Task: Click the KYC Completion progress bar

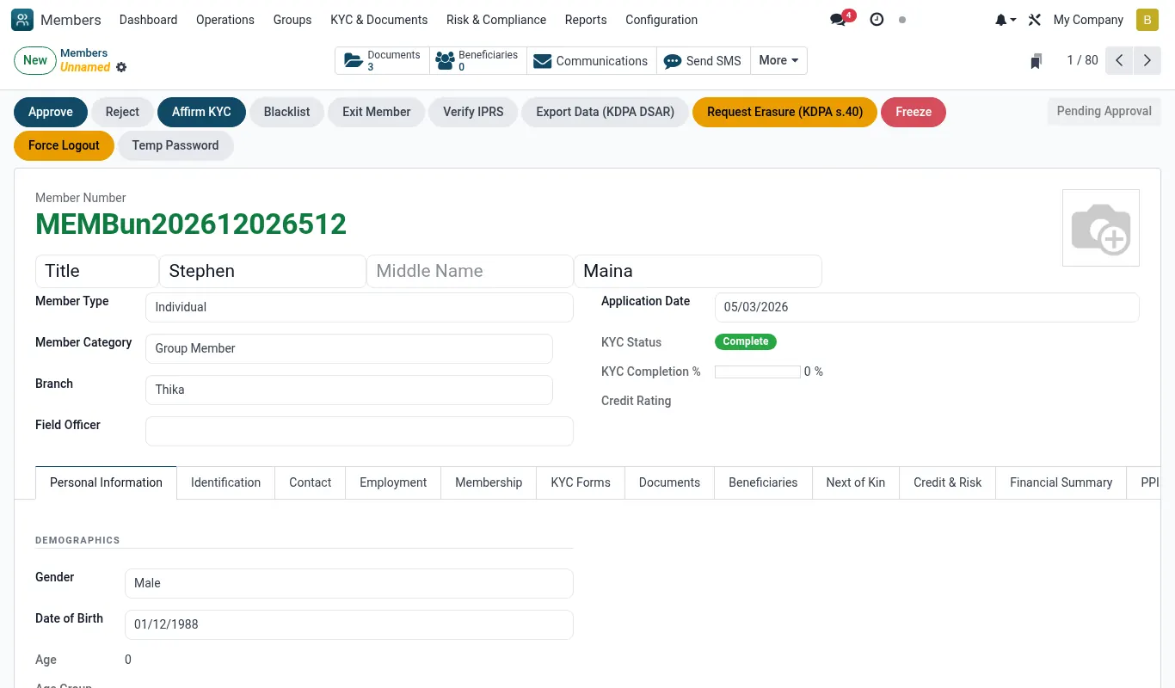Action: [x=758, y=372]
